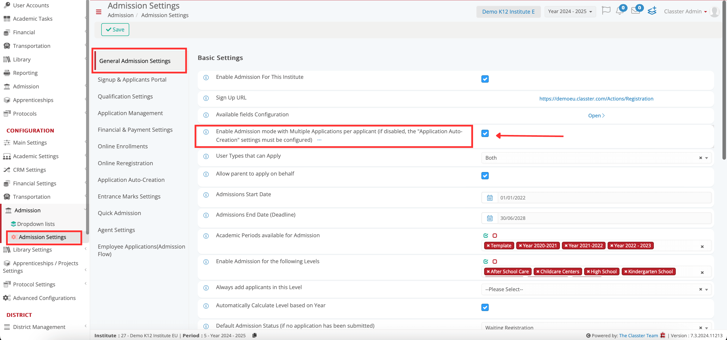Open the Year 2024 - 2025 selector
The image size is (727, 340).
click(570, 12)
